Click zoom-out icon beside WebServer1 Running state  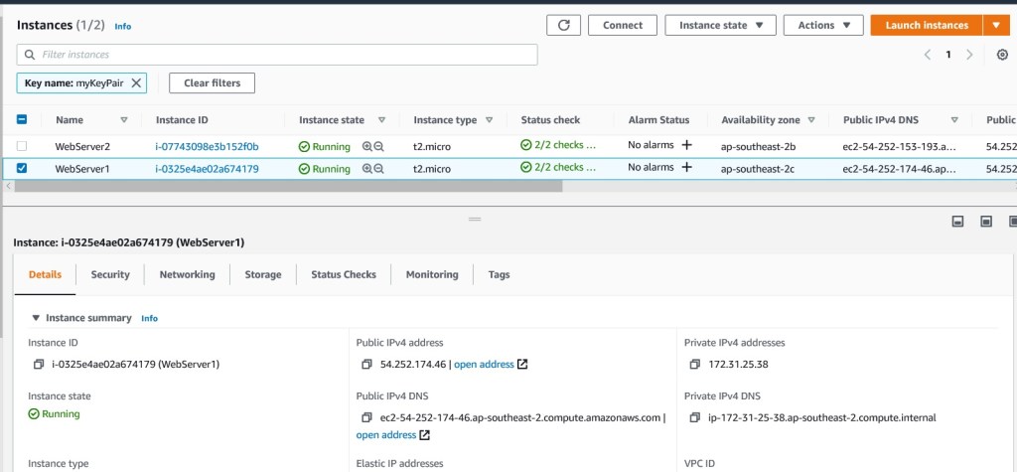(378, 169)
